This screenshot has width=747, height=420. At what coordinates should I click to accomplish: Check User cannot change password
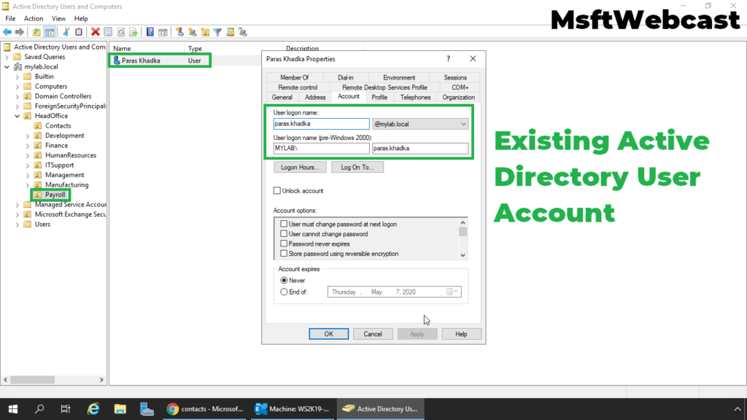click(284, 234)
